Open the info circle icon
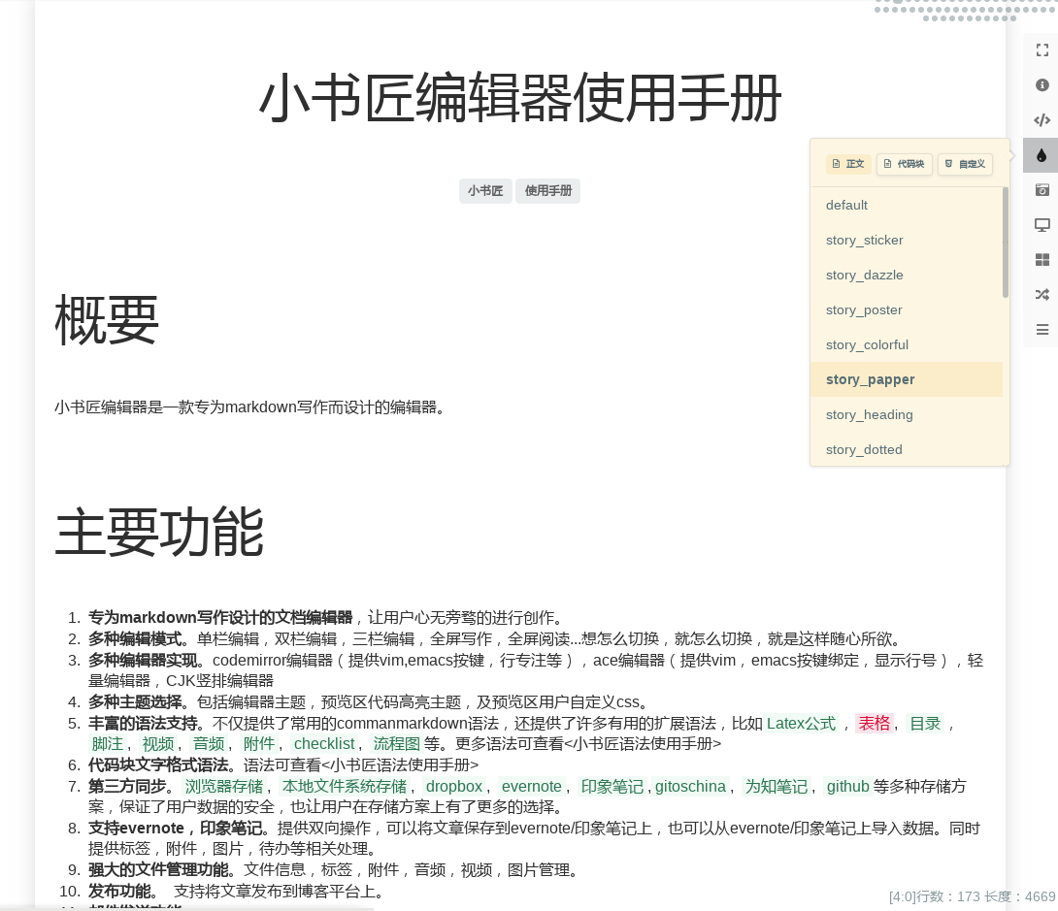The height and width of the screenshot is (911, 1058). tap(1041, 85)
